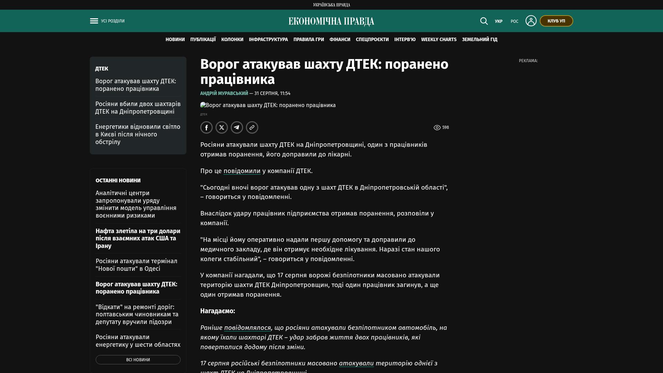
Task: Open news about oil jumping three dollars
Action: click(138, 238)
